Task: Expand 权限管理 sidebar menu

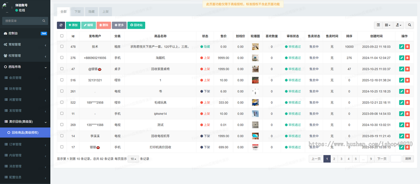Action: 25,56
